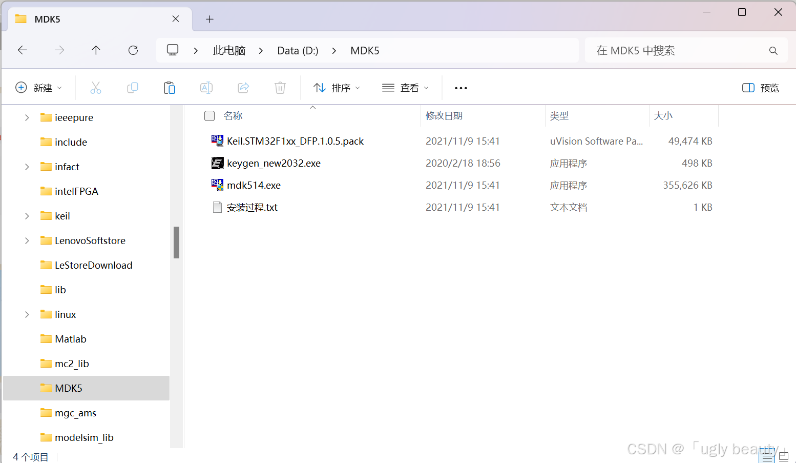
Task: Expand the linux folder tree node
Action: [x=27, y=314]
